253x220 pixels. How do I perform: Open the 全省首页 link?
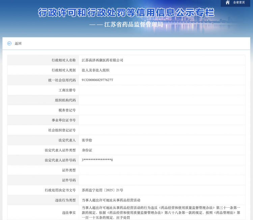pos(239,2)
